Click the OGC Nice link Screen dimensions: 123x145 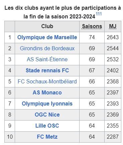coord(47,115)
